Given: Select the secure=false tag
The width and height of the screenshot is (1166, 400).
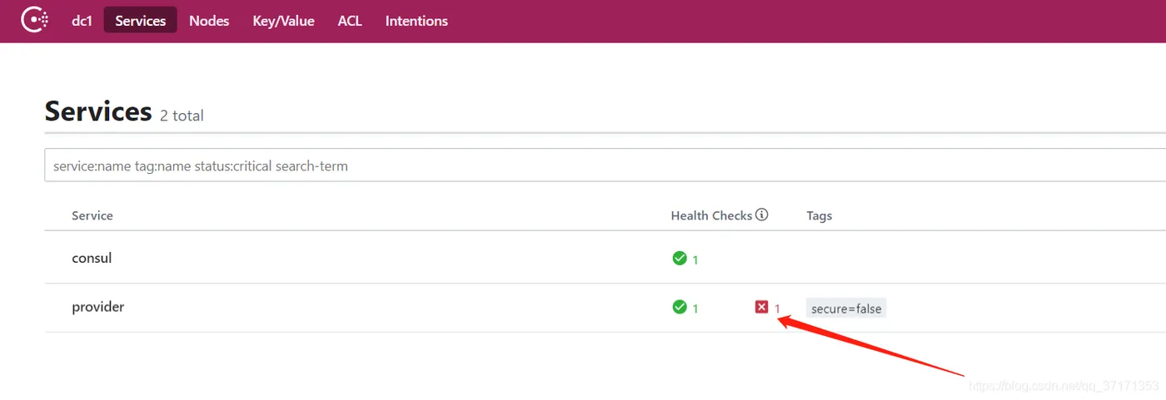Looking at the screenshot, I should (845, 309).
